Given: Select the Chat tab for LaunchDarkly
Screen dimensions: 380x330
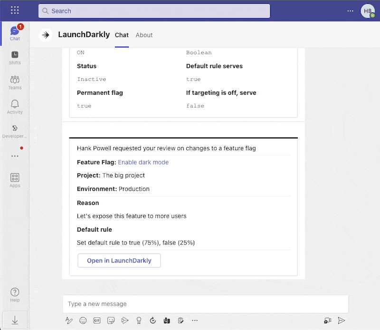Looking at the screenshot, I should tap(122, 35).
